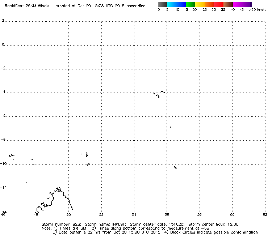Click the red 30–35 knots legend color

219,4
